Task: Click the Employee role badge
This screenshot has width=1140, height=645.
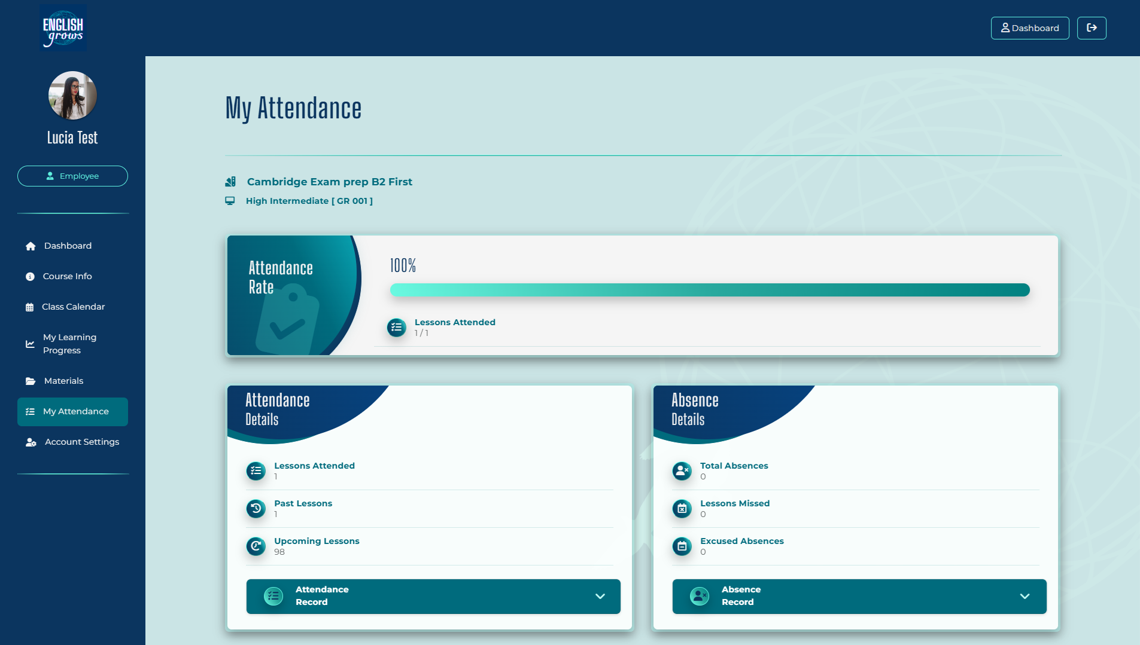Action: click(x=72, y=176)
